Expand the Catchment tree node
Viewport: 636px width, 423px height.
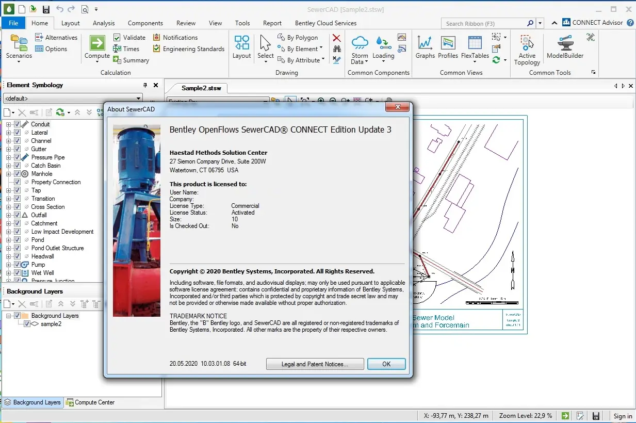click(x=8, y=223)
